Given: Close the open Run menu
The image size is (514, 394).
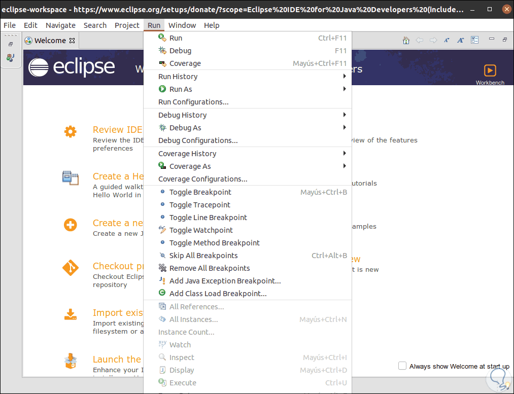Looking at the screenshot, I should pyautogui.click(x=154, y=25).
